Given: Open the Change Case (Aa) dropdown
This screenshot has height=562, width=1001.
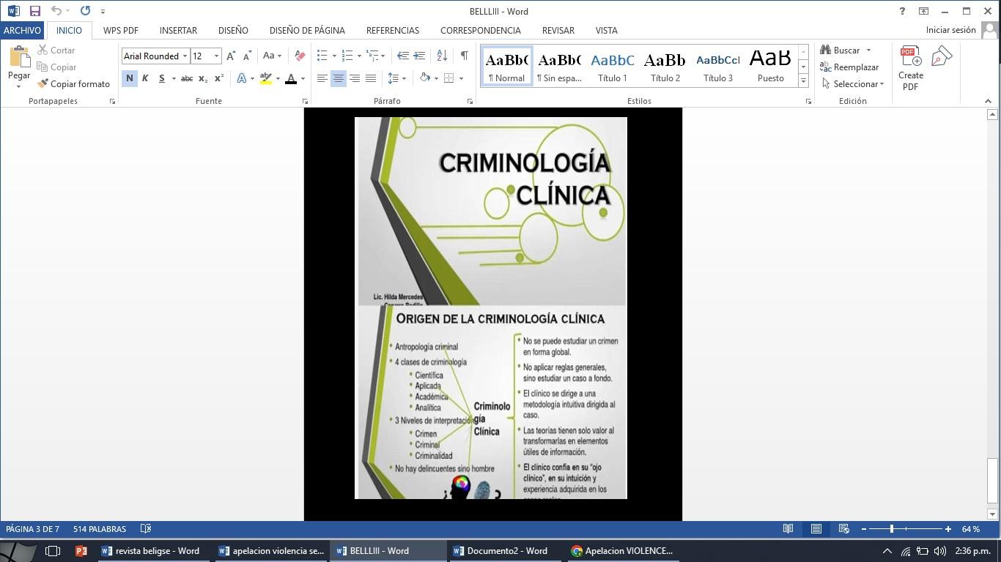Looking at the screenshot, I should tap(272, 56).
